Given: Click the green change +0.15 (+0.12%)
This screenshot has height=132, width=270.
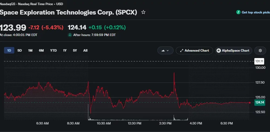Looking at the screenshot, I should [x=107, y=27].
